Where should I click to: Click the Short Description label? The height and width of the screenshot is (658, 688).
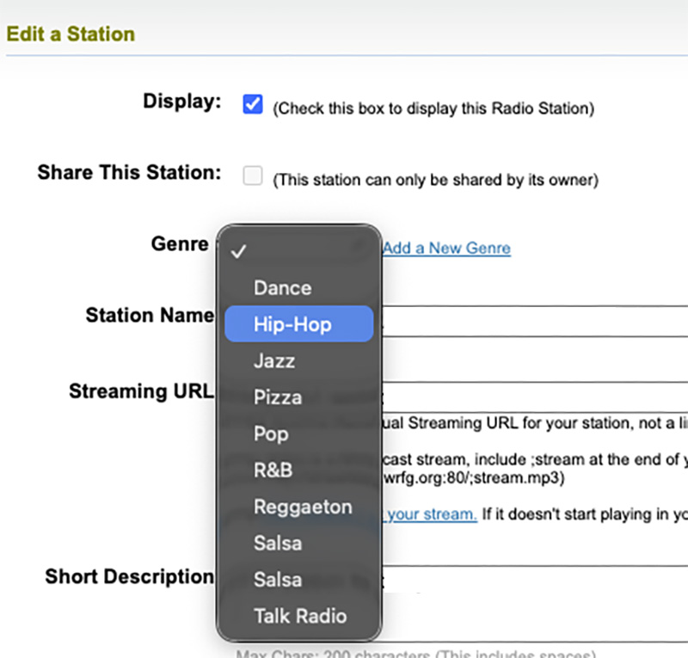[130, 577]
